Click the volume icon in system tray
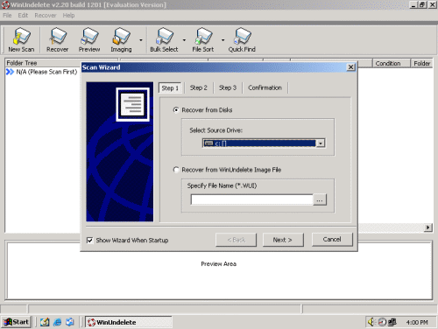 371,322
